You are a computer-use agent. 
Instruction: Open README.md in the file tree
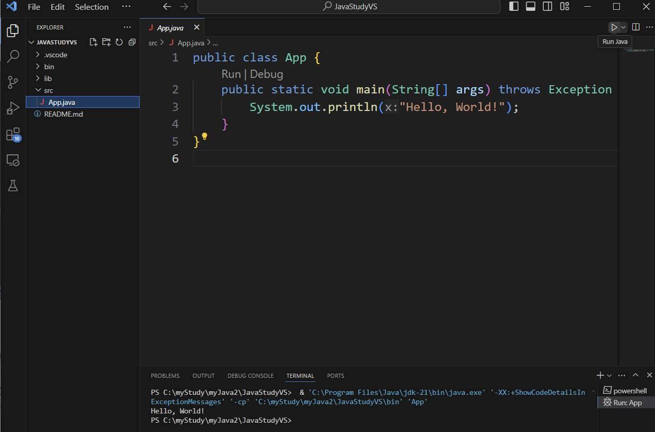(x=83, y=114)
